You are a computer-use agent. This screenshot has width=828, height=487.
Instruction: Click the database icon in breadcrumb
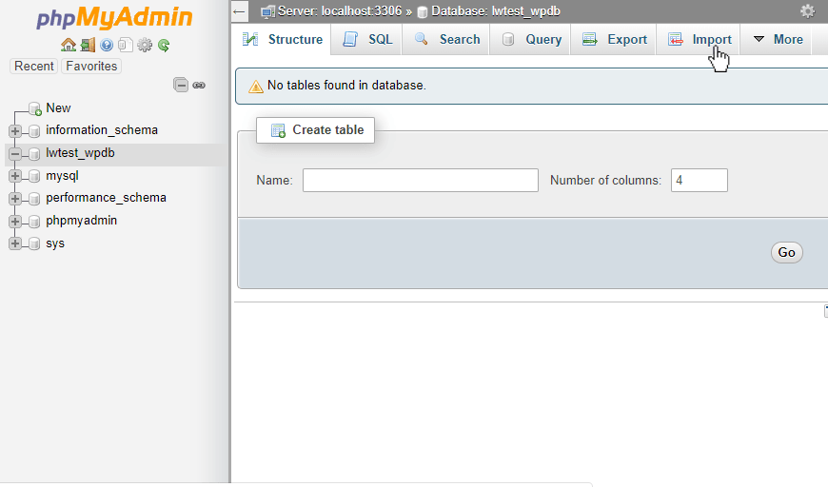(423, 11)
